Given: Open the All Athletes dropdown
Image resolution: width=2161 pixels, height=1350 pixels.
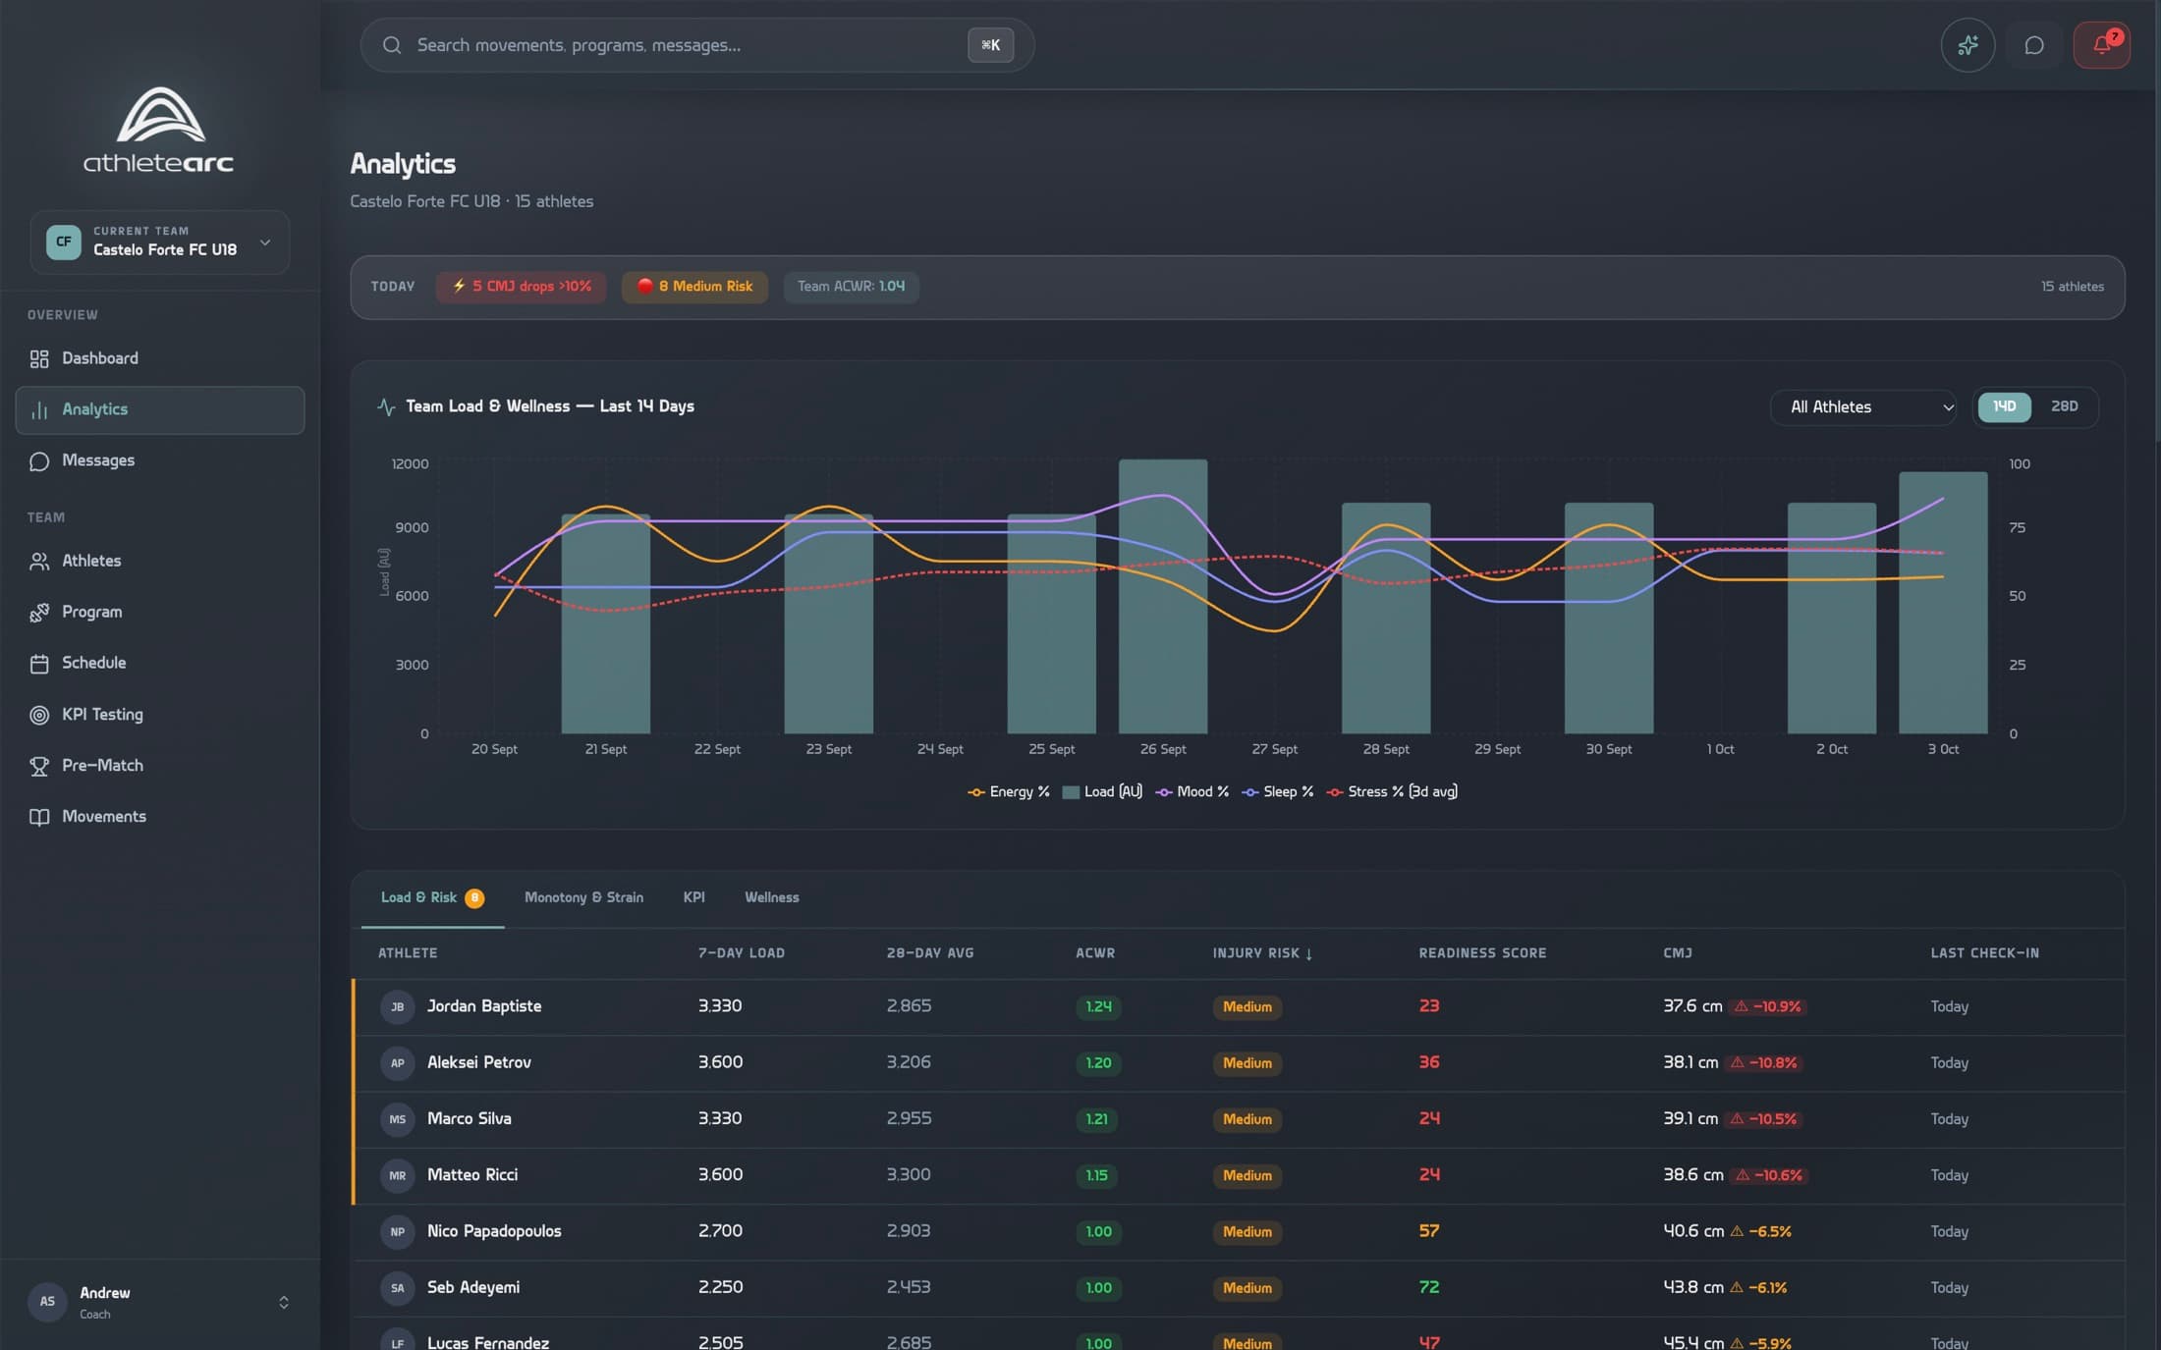Looking at the screenshot, I should coord(1863,407).
